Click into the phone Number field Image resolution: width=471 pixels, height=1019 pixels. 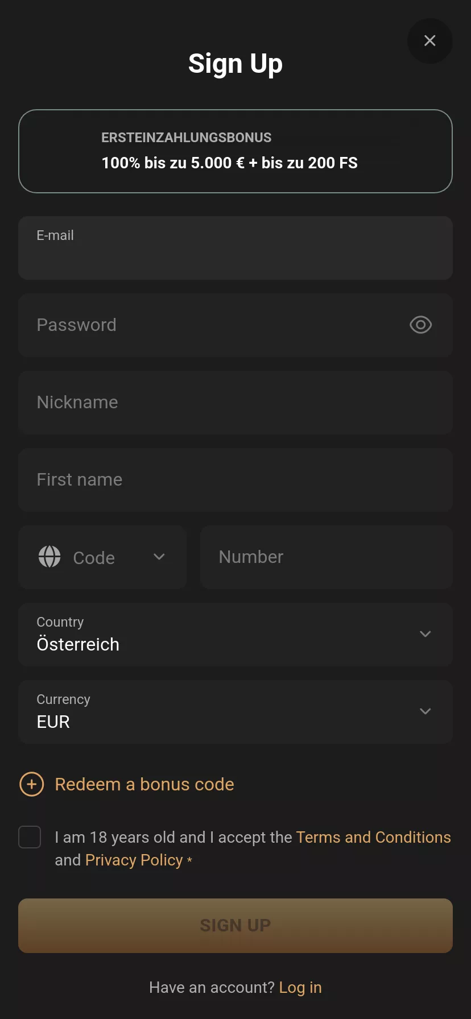click(327, 557)
